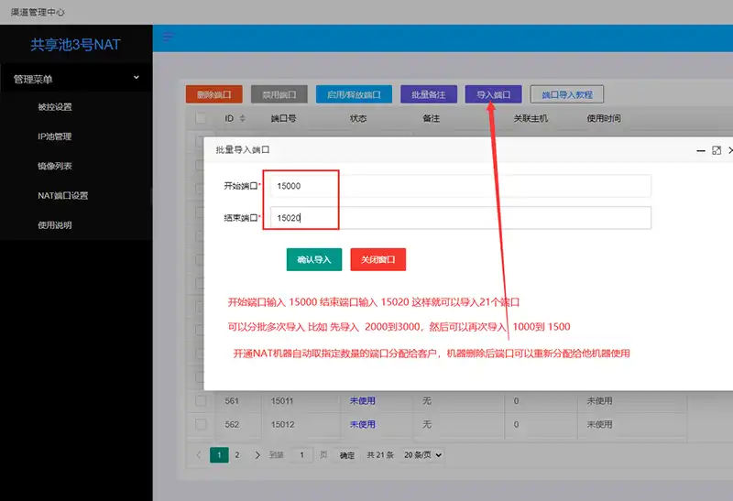
Task: Click the green 确认导入 button
Action: pos(313,259)
